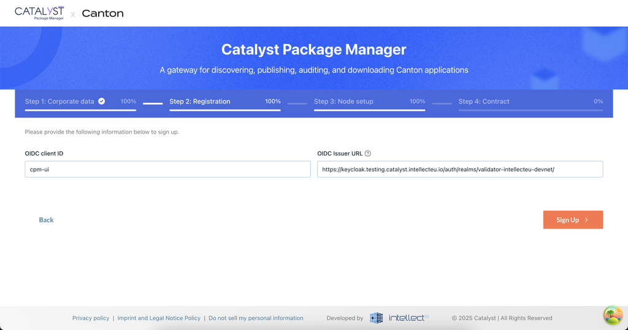This screenshot has height=330, width=628.
Task: Click the IntellectEU logo in footer
Action: [399, 318]
